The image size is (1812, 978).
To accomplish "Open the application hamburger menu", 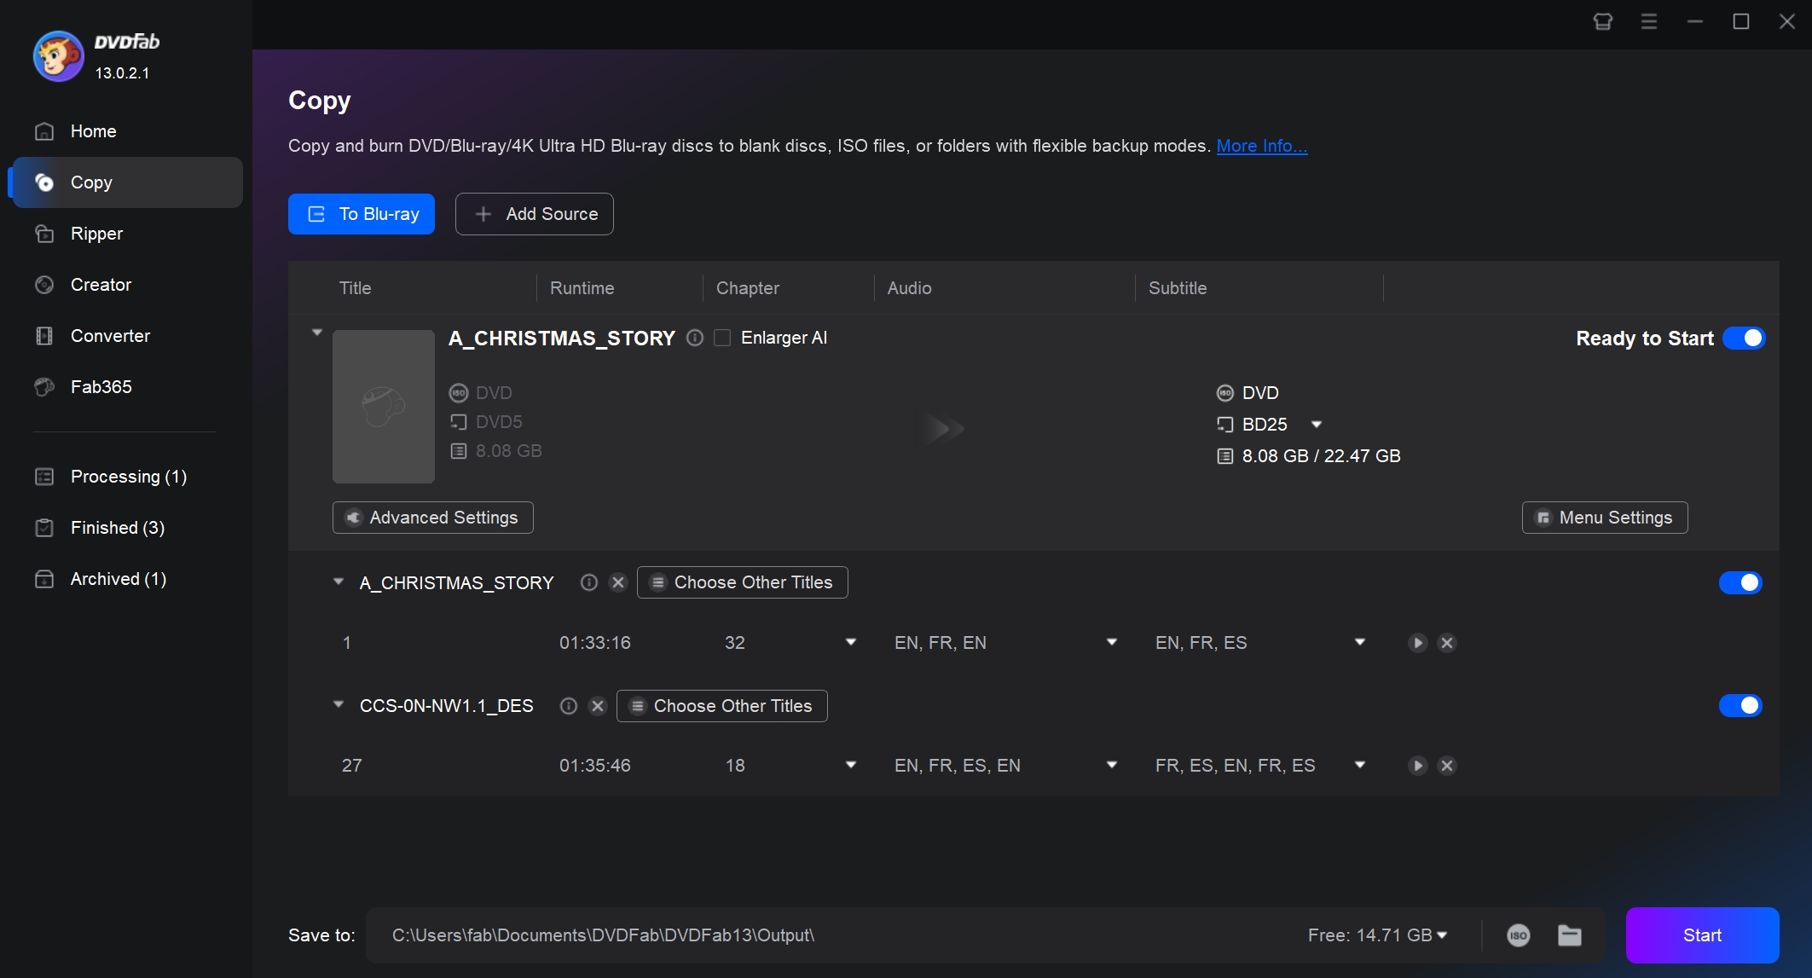I will tap(1649, 21).
